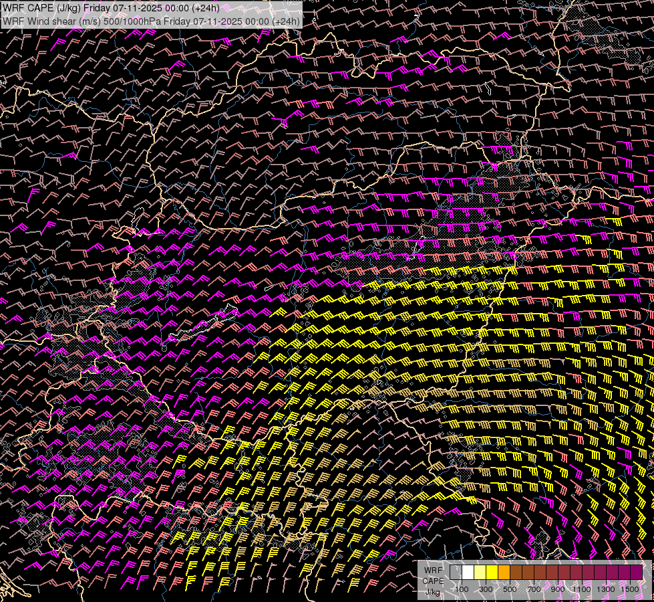Click the 100 value on the legend scale
Screen dimensions: 654x602
pos(462,589)
